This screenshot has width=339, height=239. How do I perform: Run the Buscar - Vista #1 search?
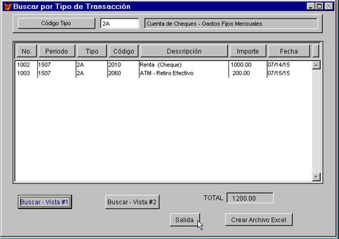coord(45,202)
